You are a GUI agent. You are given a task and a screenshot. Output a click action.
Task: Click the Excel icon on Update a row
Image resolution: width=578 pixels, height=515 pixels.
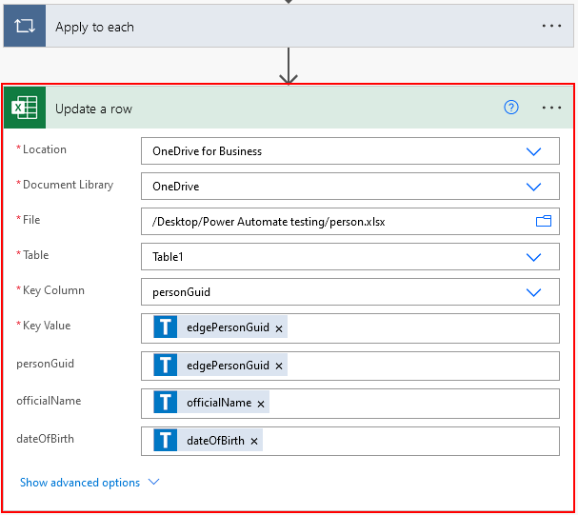(x=25, y=108)
